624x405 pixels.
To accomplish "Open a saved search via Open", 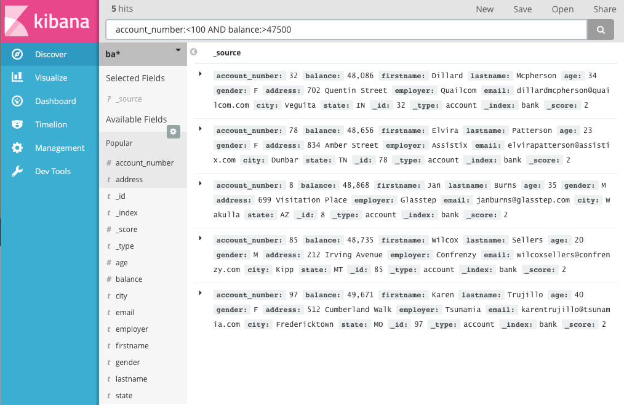I will [x=562, y=9].
